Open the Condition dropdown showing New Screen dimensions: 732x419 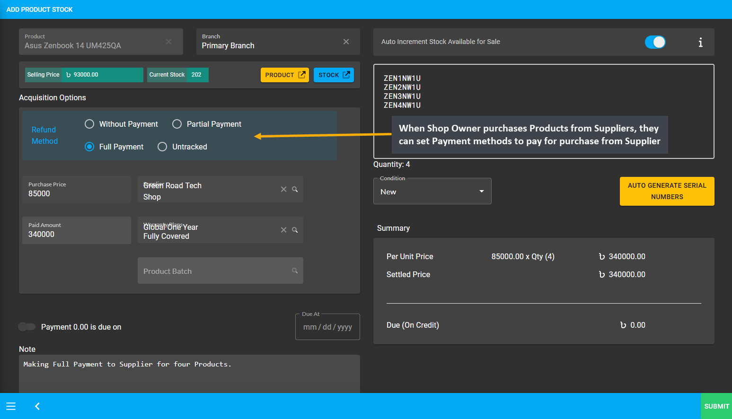pos(432,192)
